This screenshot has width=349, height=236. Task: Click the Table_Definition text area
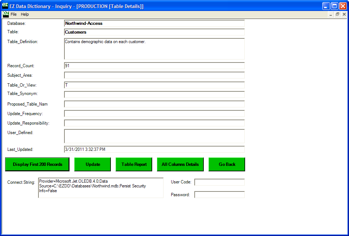tap(154, 49)
